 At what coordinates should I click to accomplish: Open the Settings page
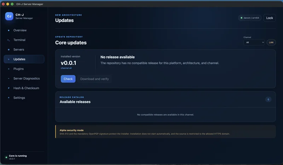(24, 98)
